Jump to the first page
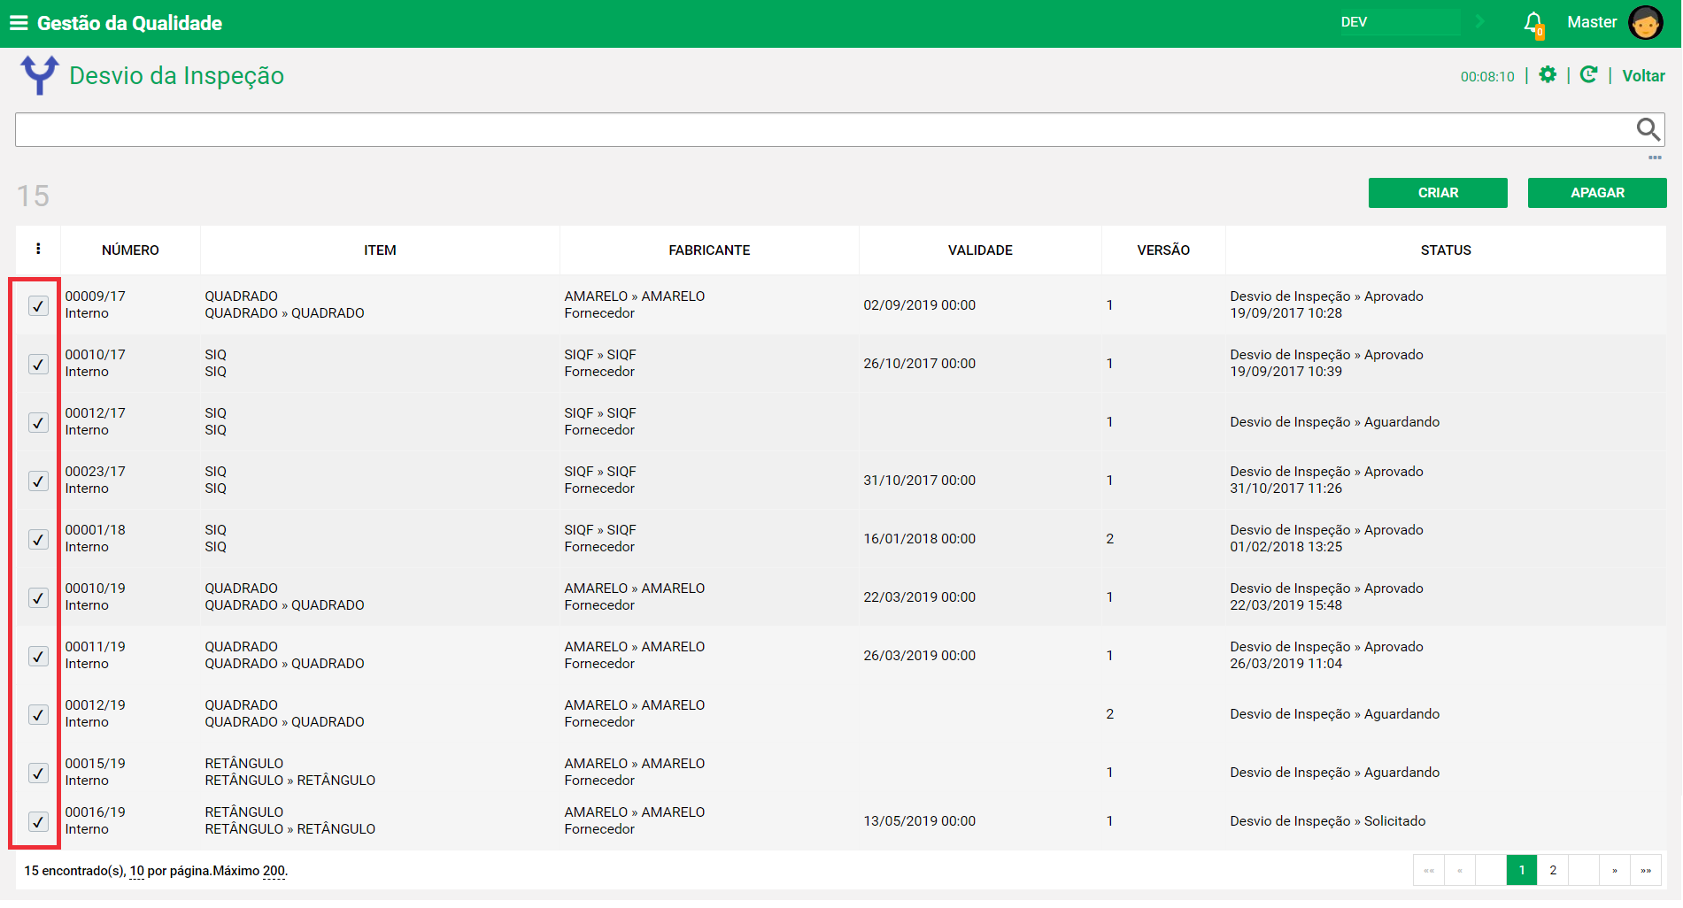 pos(1429,870)
